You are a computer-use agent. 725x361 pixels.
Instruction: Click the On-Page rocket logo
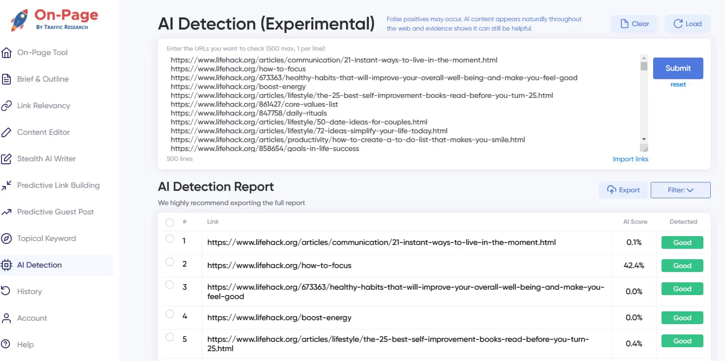point(20,20)
